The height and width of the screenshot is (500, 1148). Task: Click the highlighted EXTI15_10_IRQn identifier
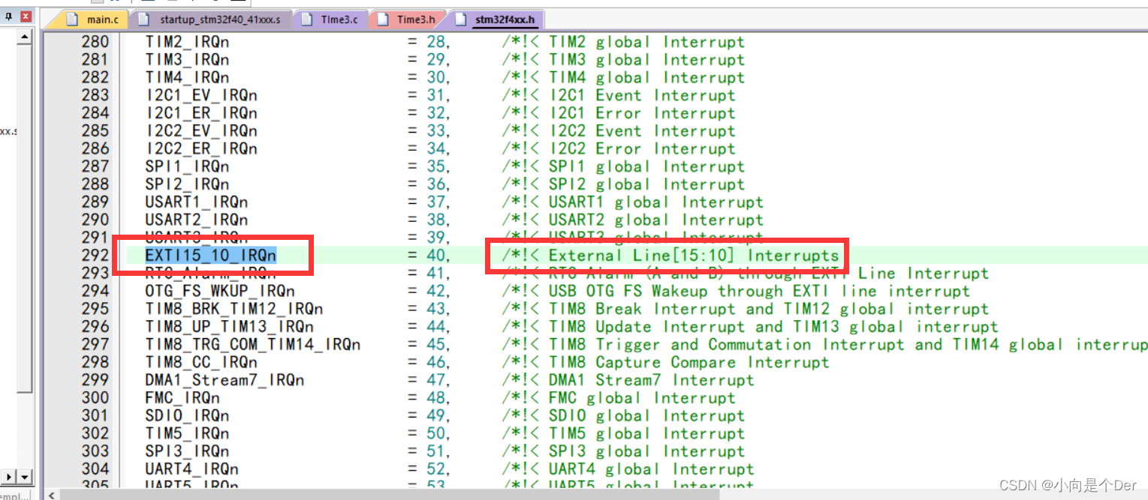pos(211,256)
